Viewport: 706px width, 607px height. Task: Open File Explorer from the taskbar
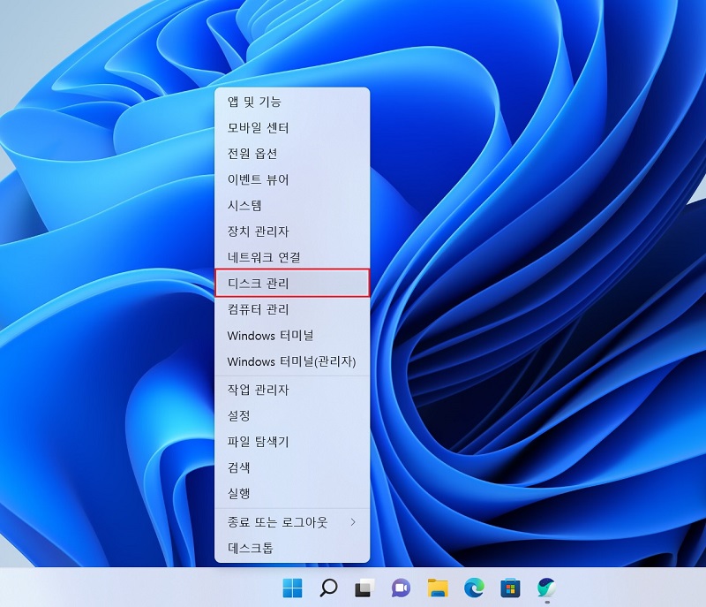pos(436,586)
